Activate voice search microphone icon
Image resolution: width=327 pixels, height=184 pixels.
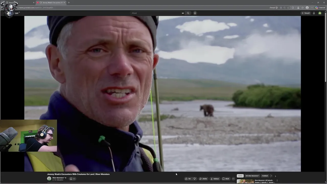(195, 13)
